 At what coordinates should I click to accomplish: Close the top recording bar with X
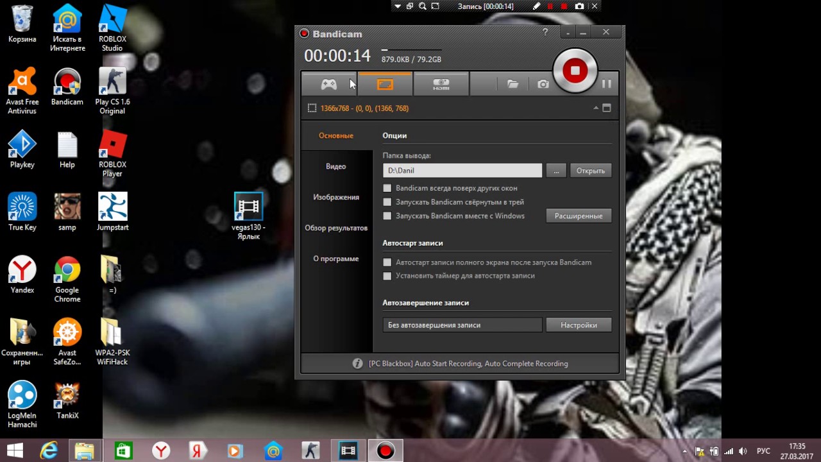(595, 6)
